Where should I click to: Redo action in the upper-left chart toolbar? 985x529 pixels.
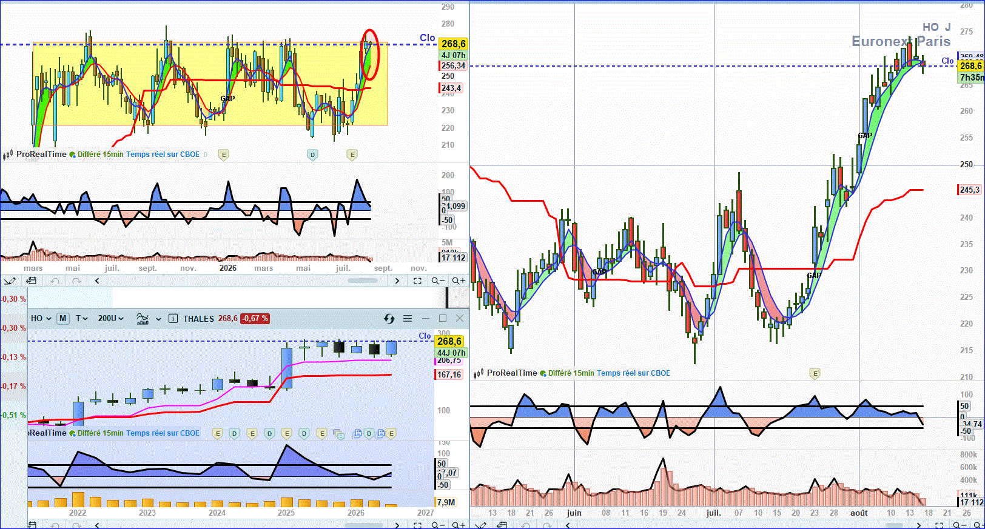76,281
